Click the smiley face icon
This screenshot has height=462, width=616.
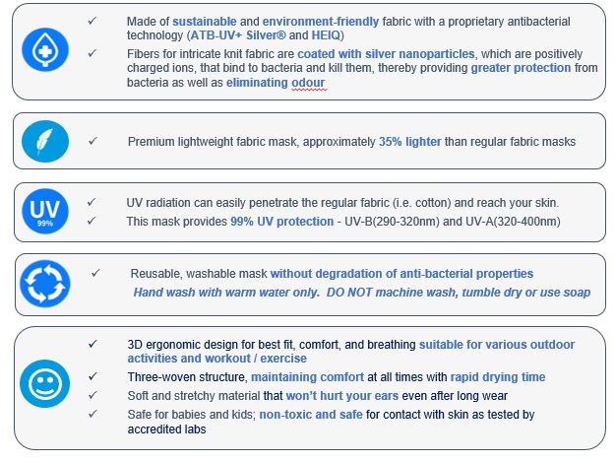[45, 382]
